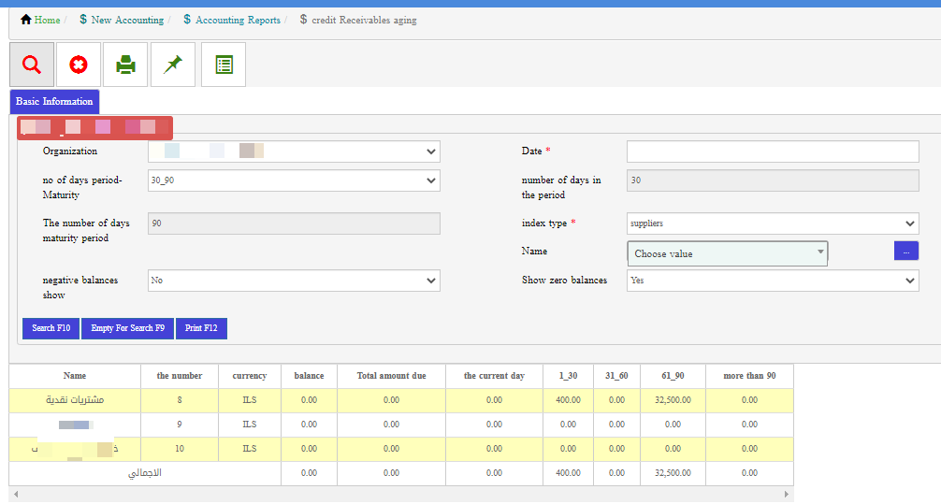
Task: Click the ellipsis button beside Name field
Action: [906, 251]
